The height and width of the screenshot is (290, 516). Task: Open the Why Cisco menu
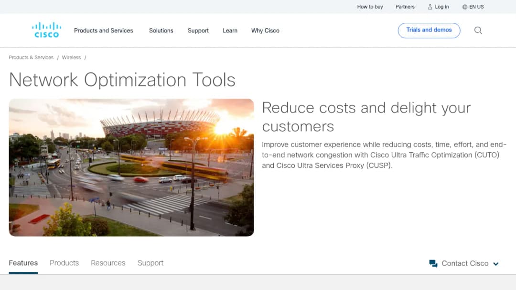coord(265,31)
